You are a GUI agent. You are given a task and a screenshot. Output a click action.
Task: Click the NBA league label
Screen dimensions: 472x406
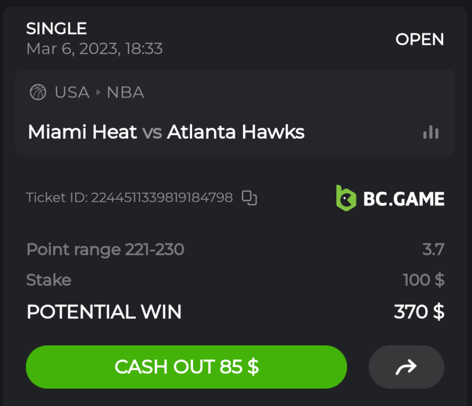[125, 92]
